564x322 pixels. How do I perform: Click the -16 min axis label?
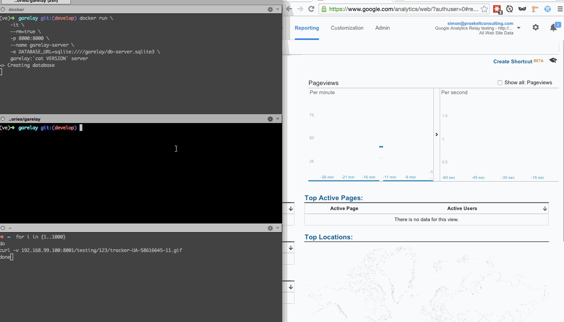click(x=368, y=177)
